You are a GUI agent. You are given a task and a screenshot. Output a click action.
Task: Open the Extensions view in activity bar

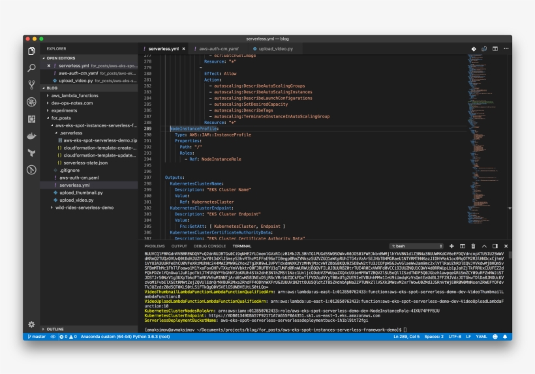point(31,119)
